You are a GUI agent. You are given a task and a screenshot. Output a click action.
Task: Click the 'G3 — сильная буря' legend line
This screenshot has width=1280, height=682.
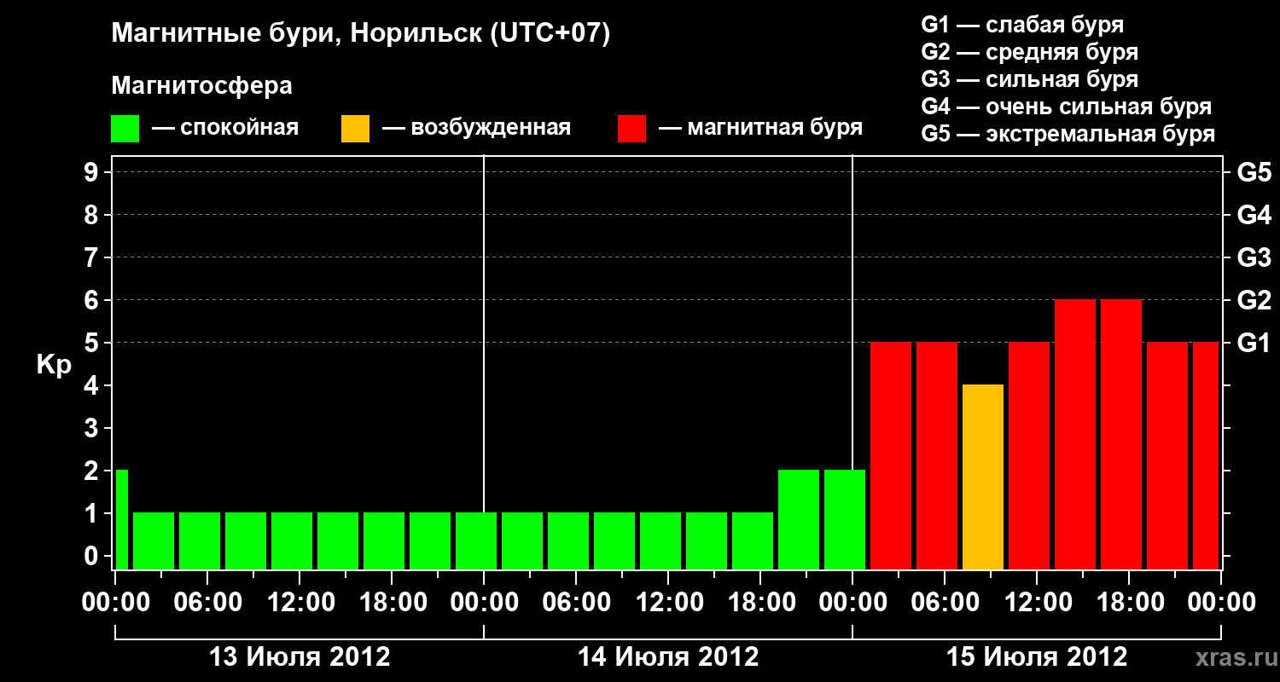pos(1030,79)
